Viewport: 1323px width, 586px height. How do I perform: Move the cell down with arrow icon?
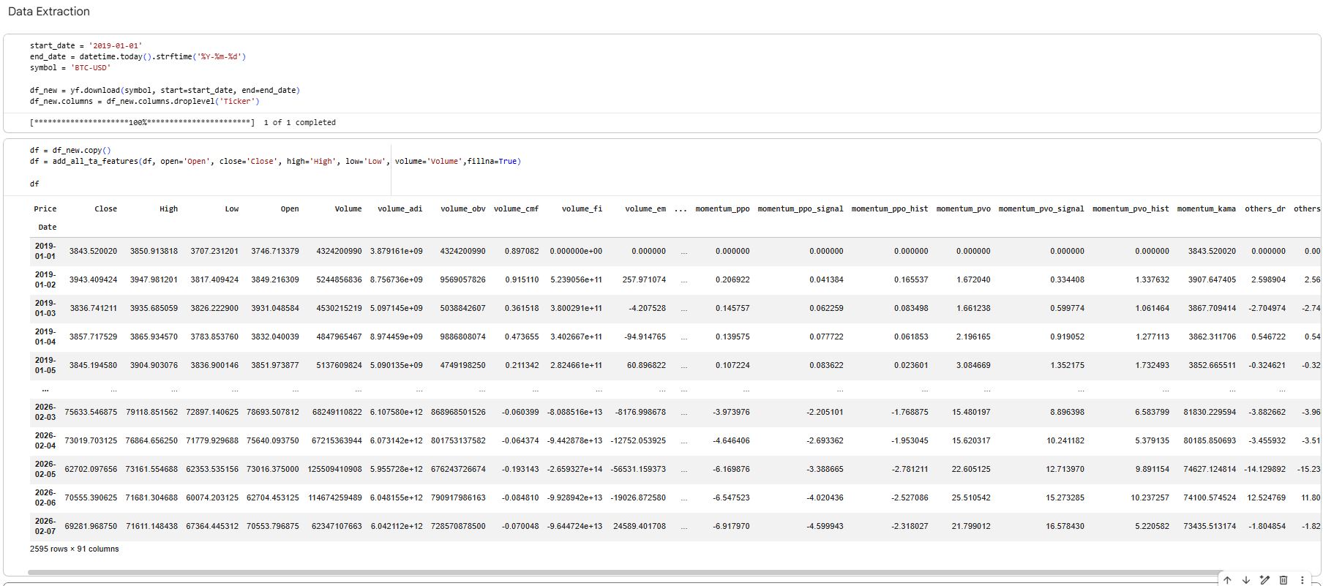1245,580
